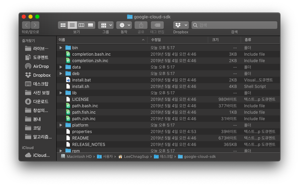Select the path.bash.inc file icon
The height and width of the screenshot is (186, 299).
(68, 106)
